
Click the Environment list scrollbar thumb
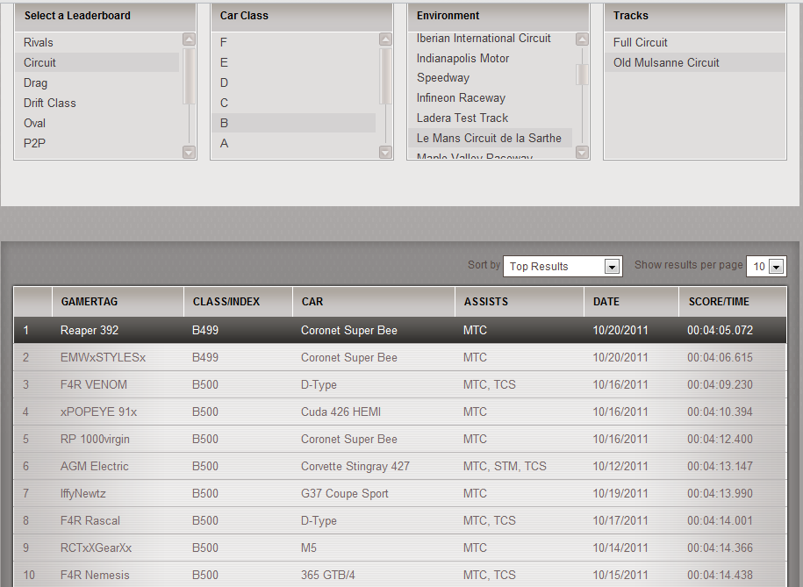pos(582,75)
